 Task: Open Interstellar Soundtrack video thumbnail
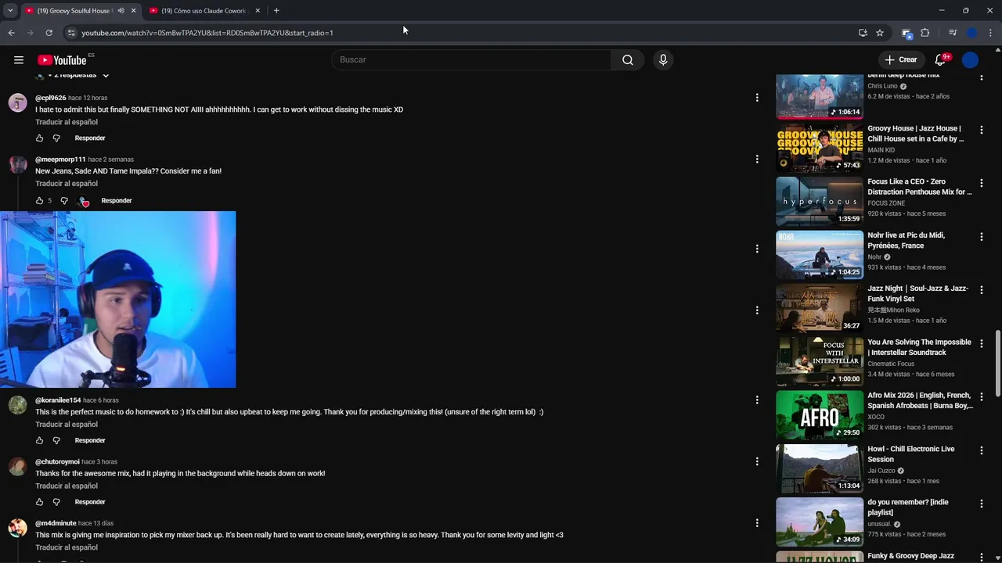[x=820, y=361]
